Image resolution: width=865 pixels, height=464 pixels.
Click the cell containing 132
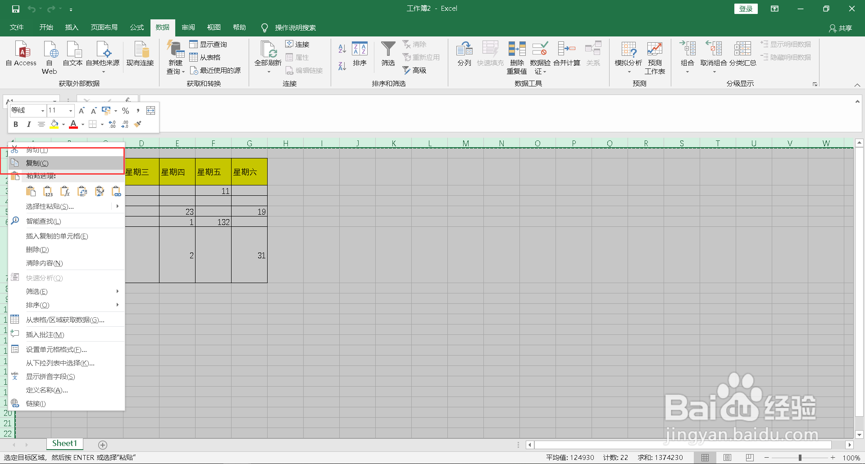(x=213, y=222)
